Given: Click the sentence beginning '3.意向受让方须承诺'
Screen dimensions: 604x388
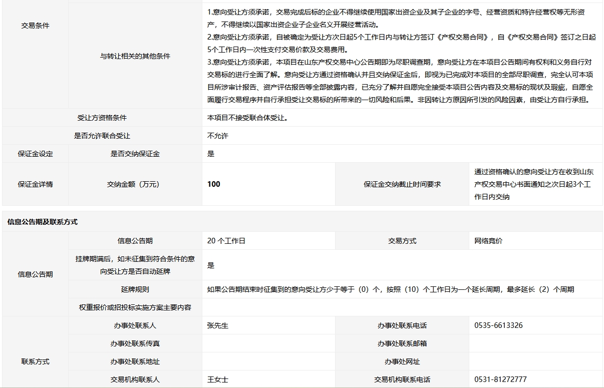Looking at the screenshot, I should (401, 81).
